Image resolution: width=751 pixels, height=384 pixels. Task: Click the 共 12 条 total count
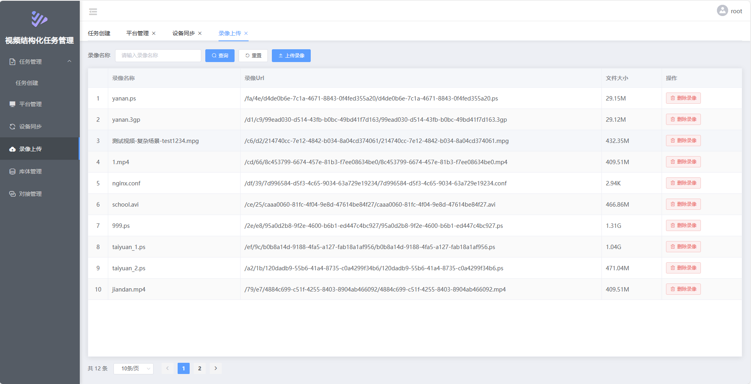98,368
